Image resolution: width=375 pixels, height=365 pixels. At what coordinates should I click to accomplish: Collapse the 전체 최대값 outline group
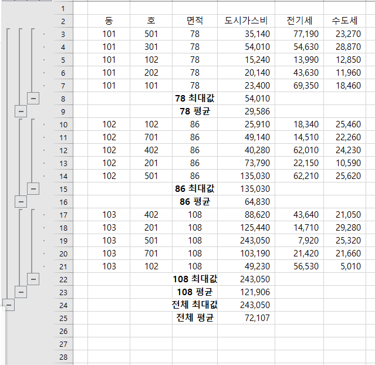[8, 305]
